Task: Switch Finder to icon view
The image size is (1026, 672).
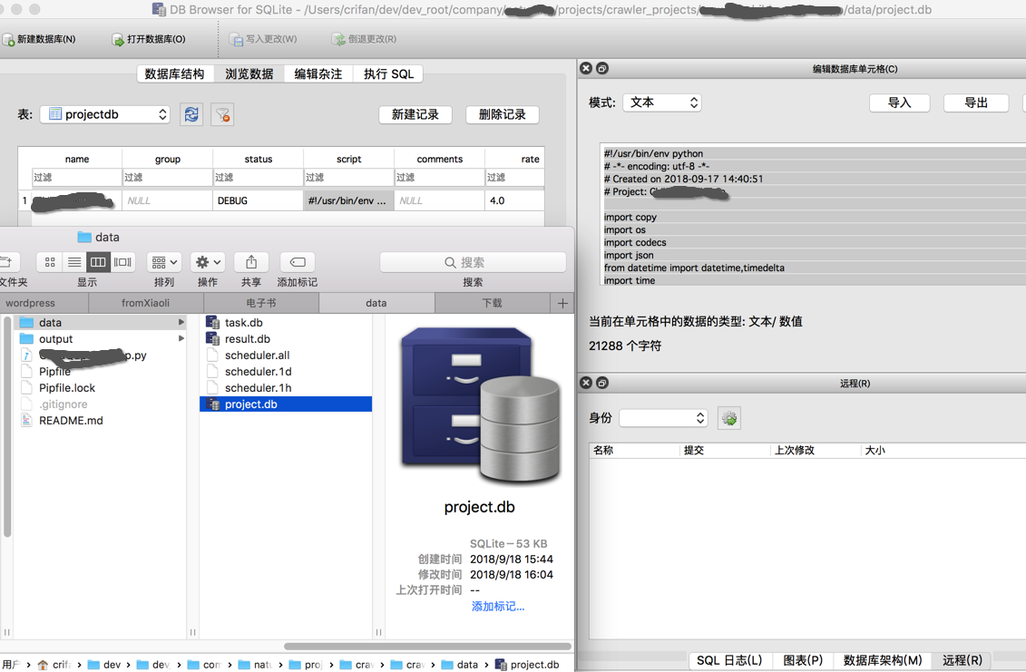Action: pyautogui.click(x=50, y=262)
